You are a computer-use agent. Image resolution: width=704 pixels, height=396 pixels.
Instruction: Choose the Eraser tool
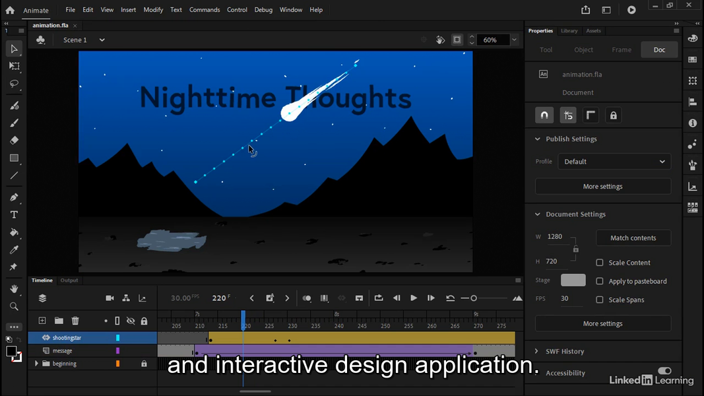tap(15, 141)
